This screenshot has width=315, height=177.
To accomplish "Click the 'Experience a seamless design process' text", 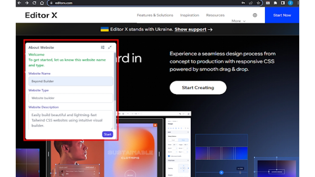I will 223,61.
